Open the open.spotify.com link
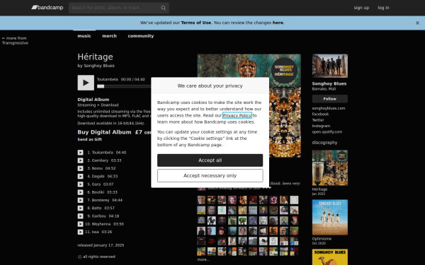 click(327, 132)
